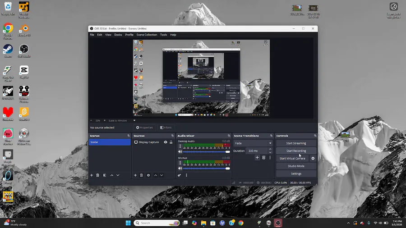Open scene filters icon in Scenes toolbar
Image resolution: width=406 pixels, height=228 pixels.
[105, 175]
